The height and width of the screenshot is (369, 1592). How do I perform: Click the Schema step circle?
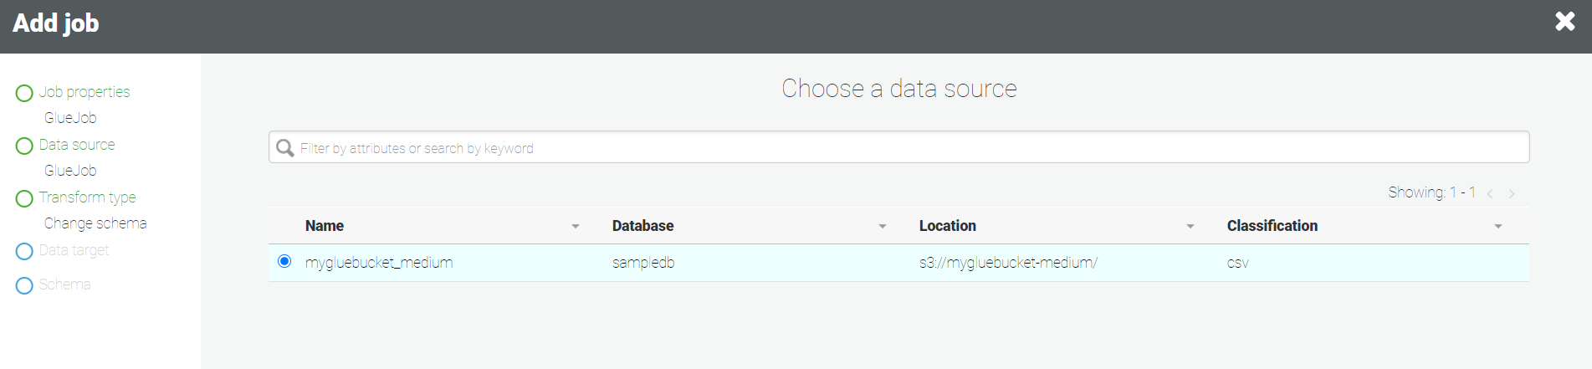tap(24, 285)
